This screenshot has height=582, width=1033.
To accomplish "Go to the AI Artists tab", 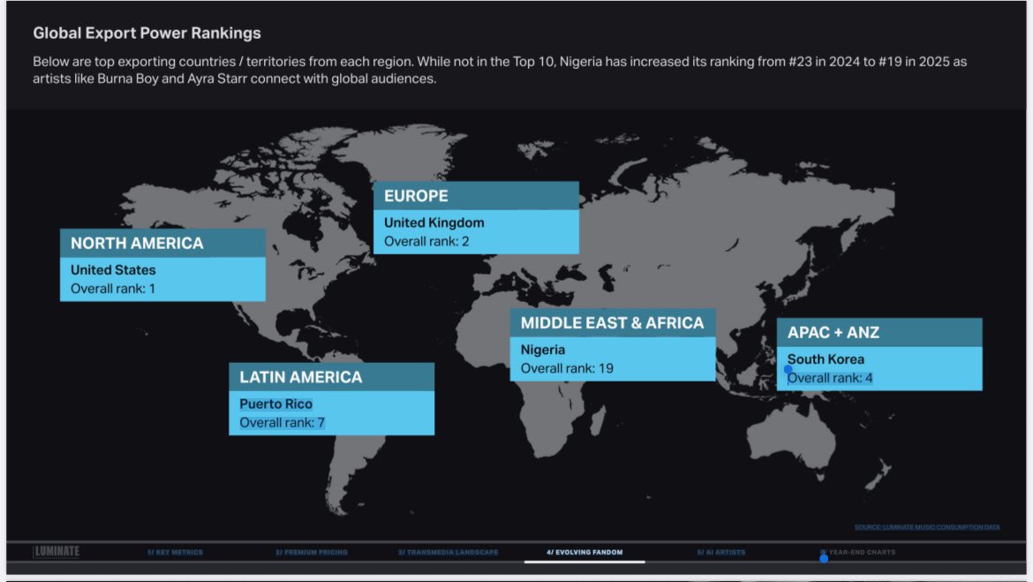I will click(721, 552).
